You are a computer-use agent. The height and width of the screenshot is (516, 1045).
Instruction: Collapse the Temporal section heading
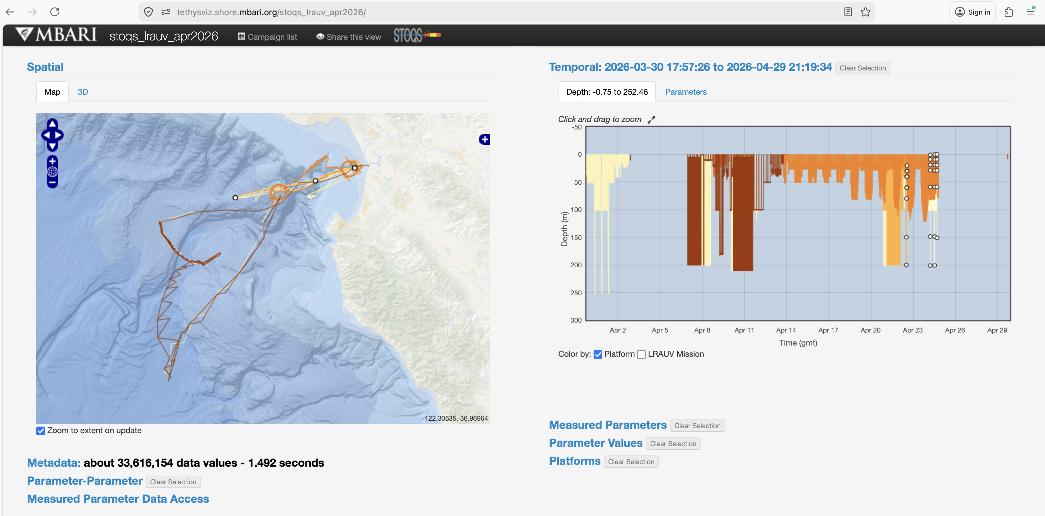point(690,67)
